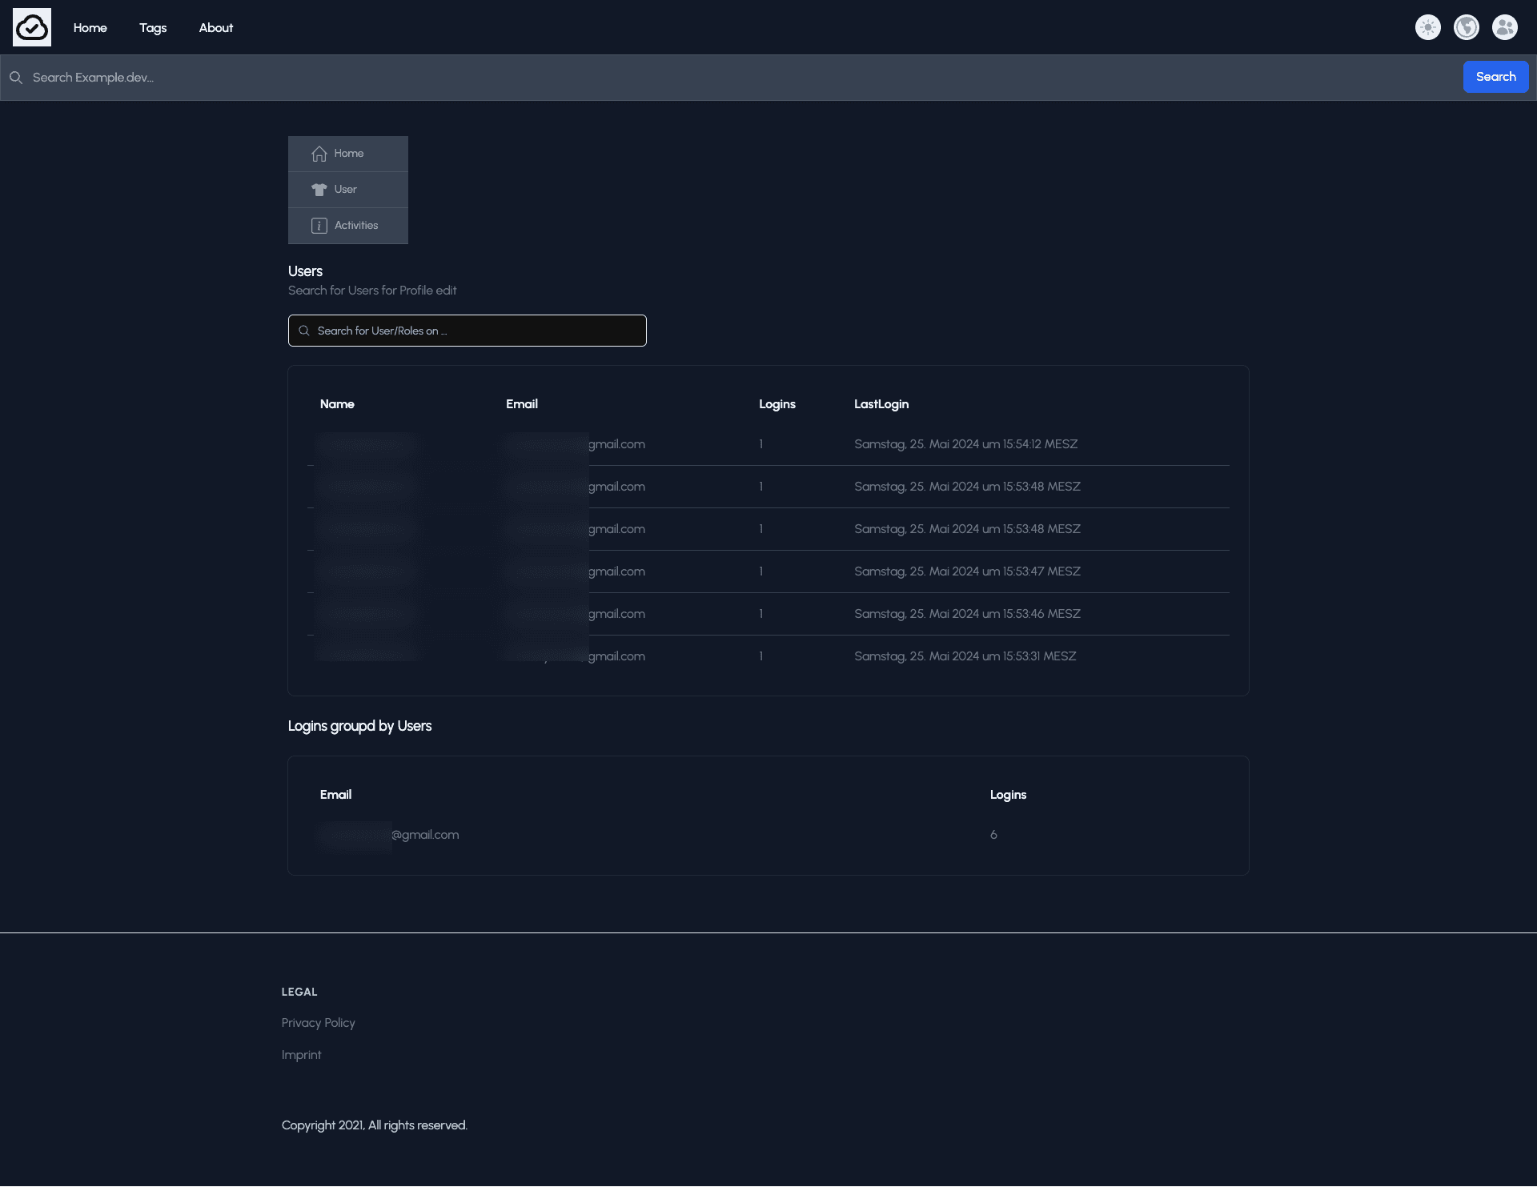Click the magnifier icon in top search bar
Viewport: 1537px width, 1187px height.
[x=16, y=78]
